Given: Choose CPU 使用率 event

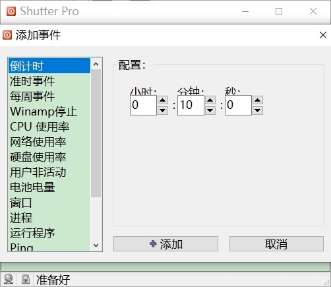Looking at the screenshot, I should point(49,127).
